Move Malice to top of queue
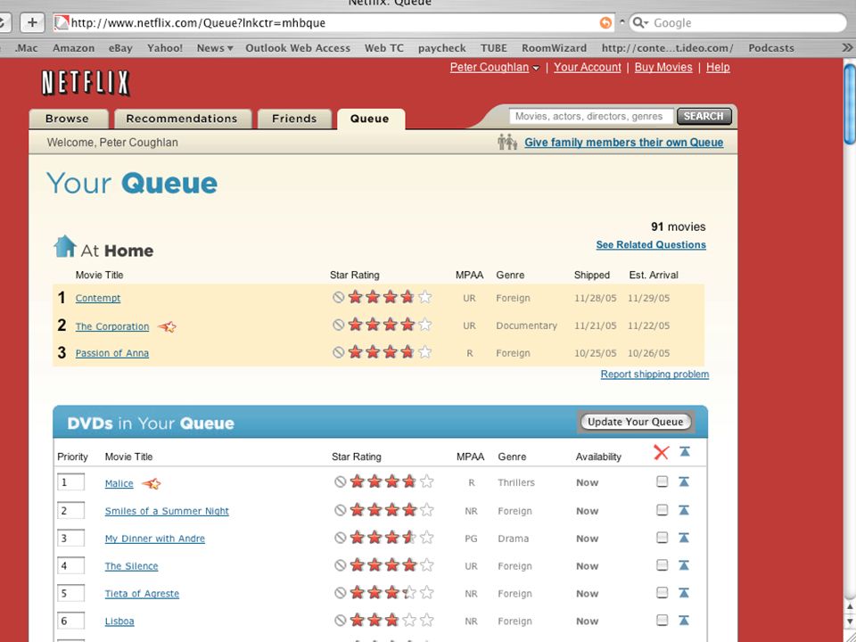This screenshot has height=642, width=856. pyautogui.click(x=684, y=481)
